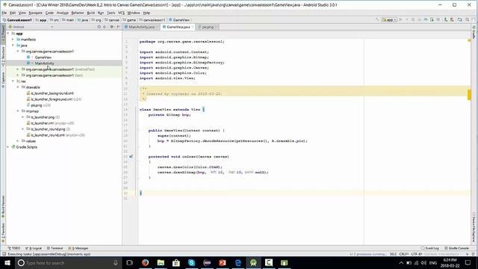Open the app run configuration dropdown
This screenshot has width=478, height=269.
pos(389,20)
